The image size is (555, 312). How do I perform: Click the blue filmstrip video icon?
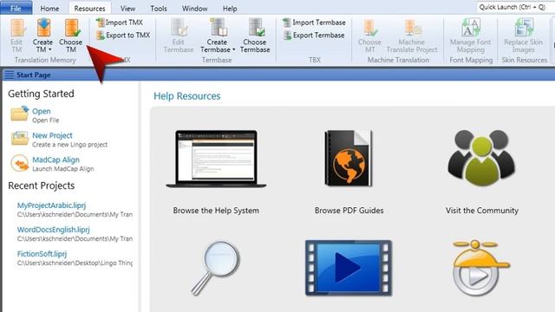pyautogui.click(x=349, y=268)
